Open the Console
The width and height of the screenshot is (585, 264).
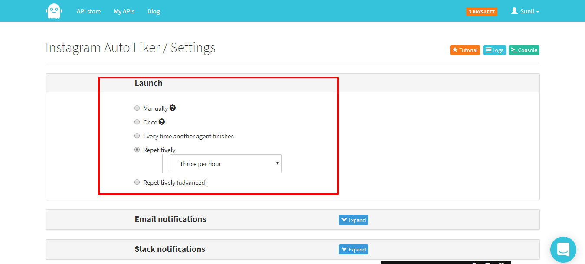(524, 50)
